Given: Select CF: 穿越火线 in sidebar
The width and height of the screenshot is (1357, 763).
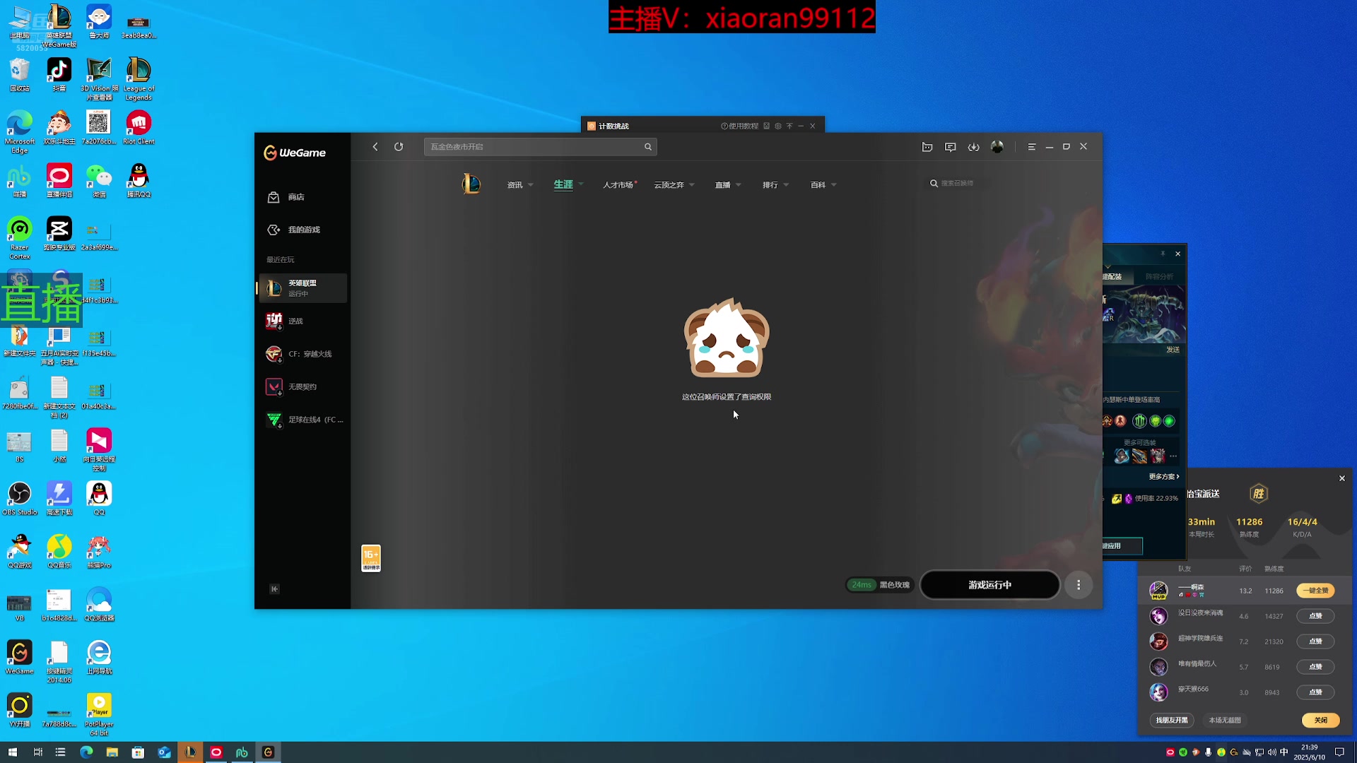Looking at the screenshot, I should coord(302,354).
